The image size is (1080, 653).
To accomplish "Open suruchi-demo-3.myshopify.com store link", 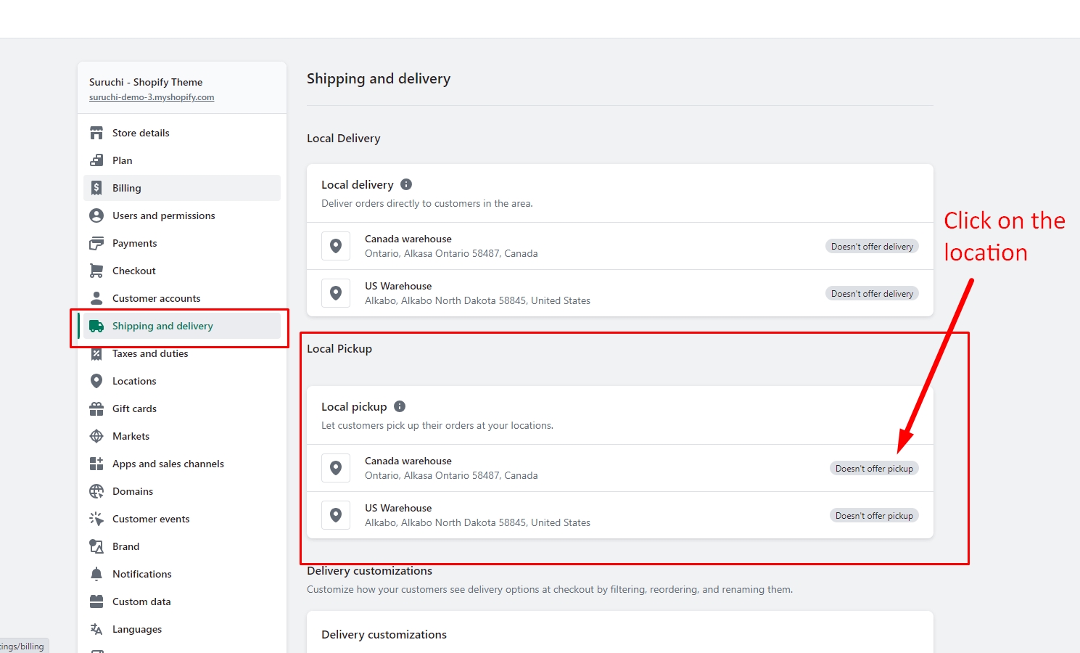I will pos(152,97).
